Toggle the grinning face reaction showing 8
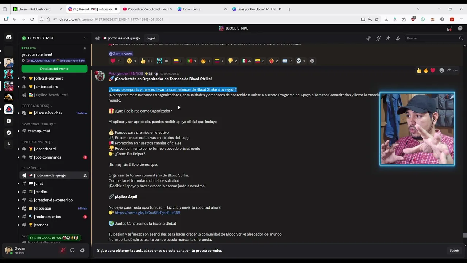The width and height of the screenshot is (467, 263). point(131,61)
